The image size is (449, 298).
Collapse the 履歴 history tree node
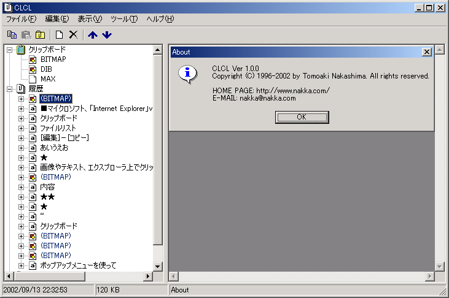point(9,89)
